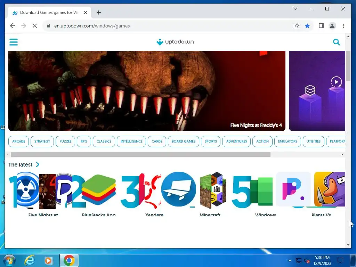Select the Classics category
The image size is (356, 267).
click(x=104, y=141)
